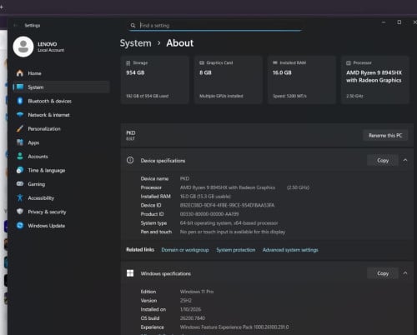Open Privacy & security settings
The image size is (417, 335).
[x=61, y=212]
